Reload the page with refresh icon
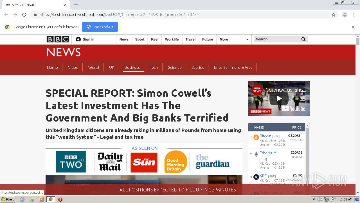Viewport: 360px width, 203px height. (24, 15)
